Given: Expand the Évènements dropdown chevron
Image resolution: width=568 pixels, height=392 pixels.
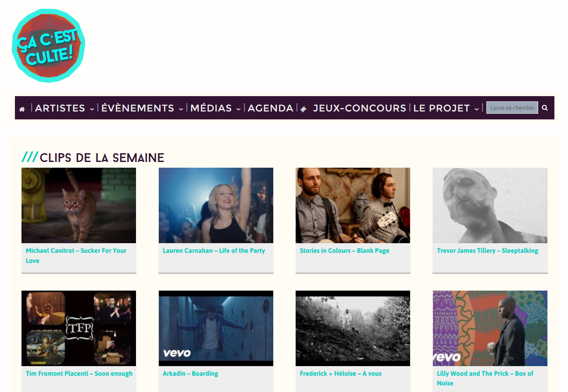Looking at the screenshot, I should (181, 109).
